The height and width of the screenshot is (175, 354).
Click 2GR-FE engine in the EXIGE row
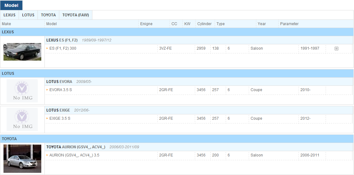point(166,118)
